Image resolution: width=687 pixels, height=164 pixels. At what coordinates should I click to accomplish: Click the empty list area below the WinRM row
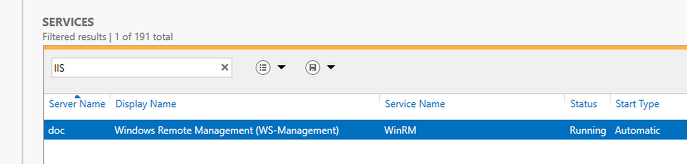pos(365,152)
